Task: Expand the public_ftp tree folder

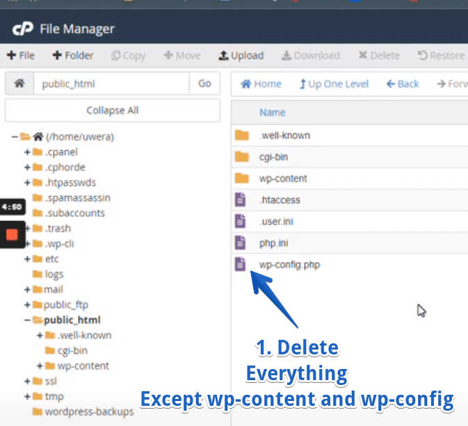Action: tap(27, 305)
